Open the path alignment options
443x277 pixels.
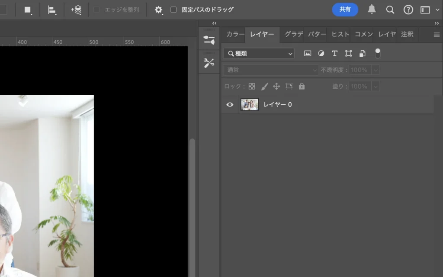tap(52, 10)
